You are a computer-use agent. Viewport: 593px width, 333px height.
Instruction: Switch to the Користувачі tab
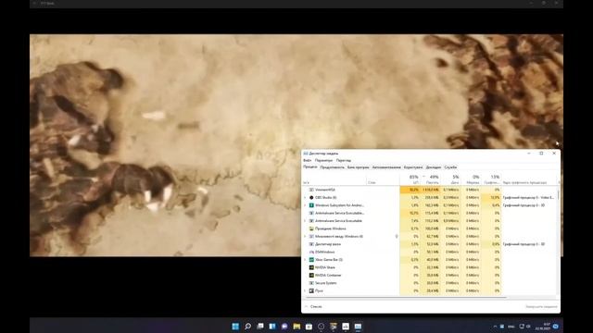(413, 167)
